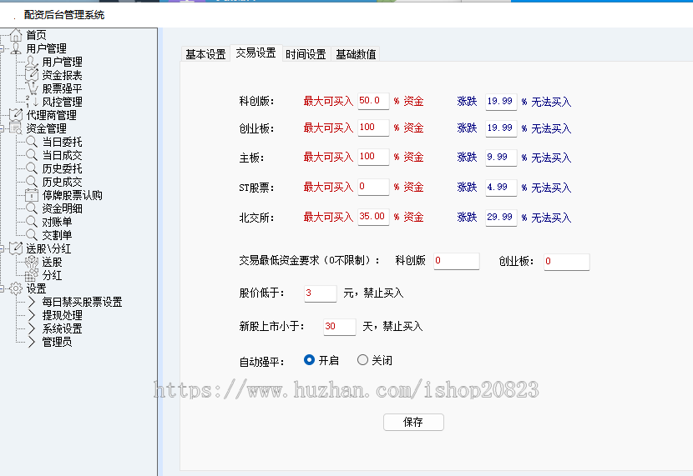Open the 时间设置 tab
693x476 pixels.
coord(306,54)
